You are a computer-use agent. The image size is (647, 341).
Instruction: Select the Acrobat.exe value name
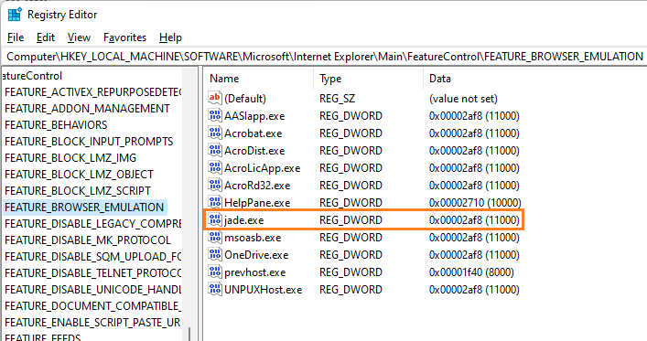253,133
